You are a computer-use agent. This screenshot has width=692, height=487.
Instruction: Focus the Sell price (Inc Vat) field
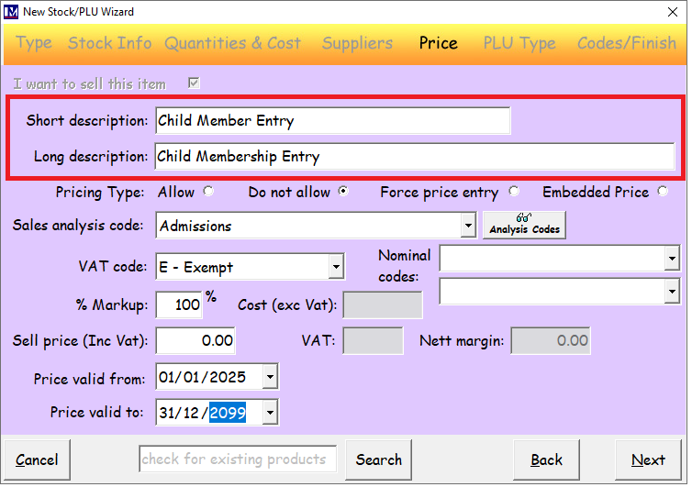pos(195,340)
